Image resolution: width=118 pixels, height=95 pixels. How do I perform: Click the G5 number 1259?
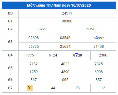[x=33, y=72]
